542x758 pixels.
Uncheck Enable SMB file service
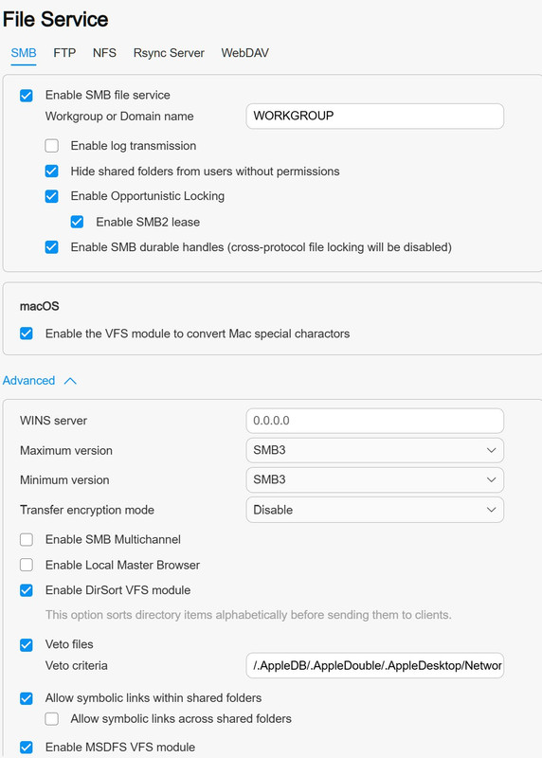tap(27, 96)
